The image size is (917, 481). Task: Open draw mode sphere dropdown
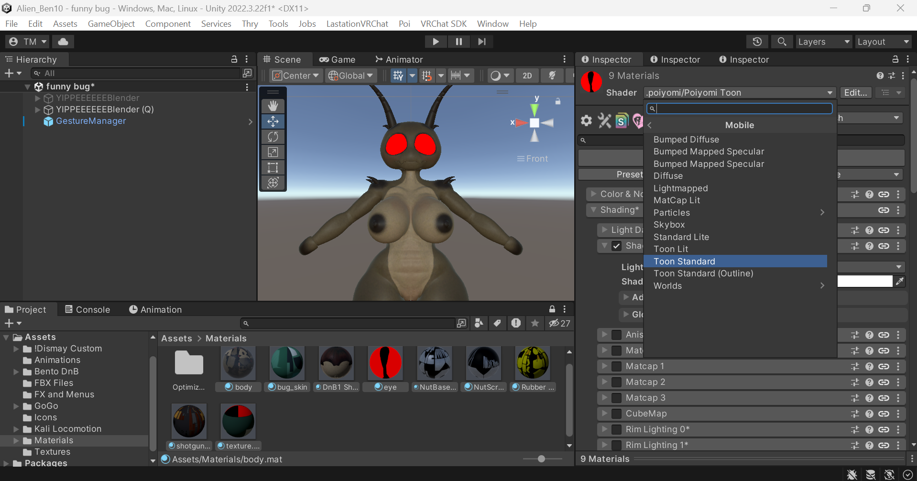pos(501,76)
